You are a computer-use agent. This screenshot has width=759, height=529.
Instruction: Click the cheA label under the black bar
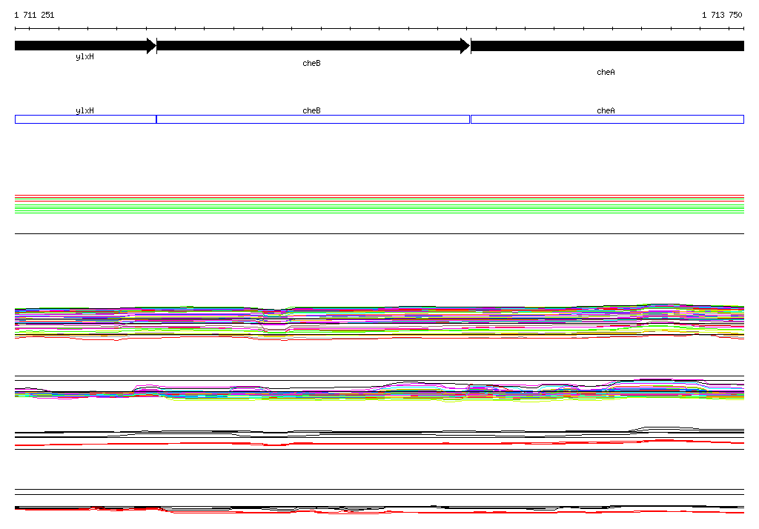pos(606,72)
